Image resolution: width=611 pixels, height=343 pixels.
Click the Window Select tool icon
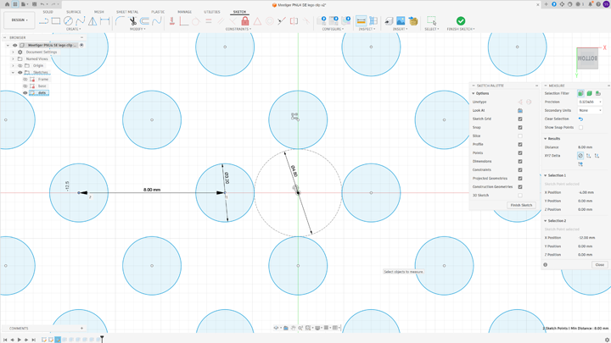click(431, 21)
